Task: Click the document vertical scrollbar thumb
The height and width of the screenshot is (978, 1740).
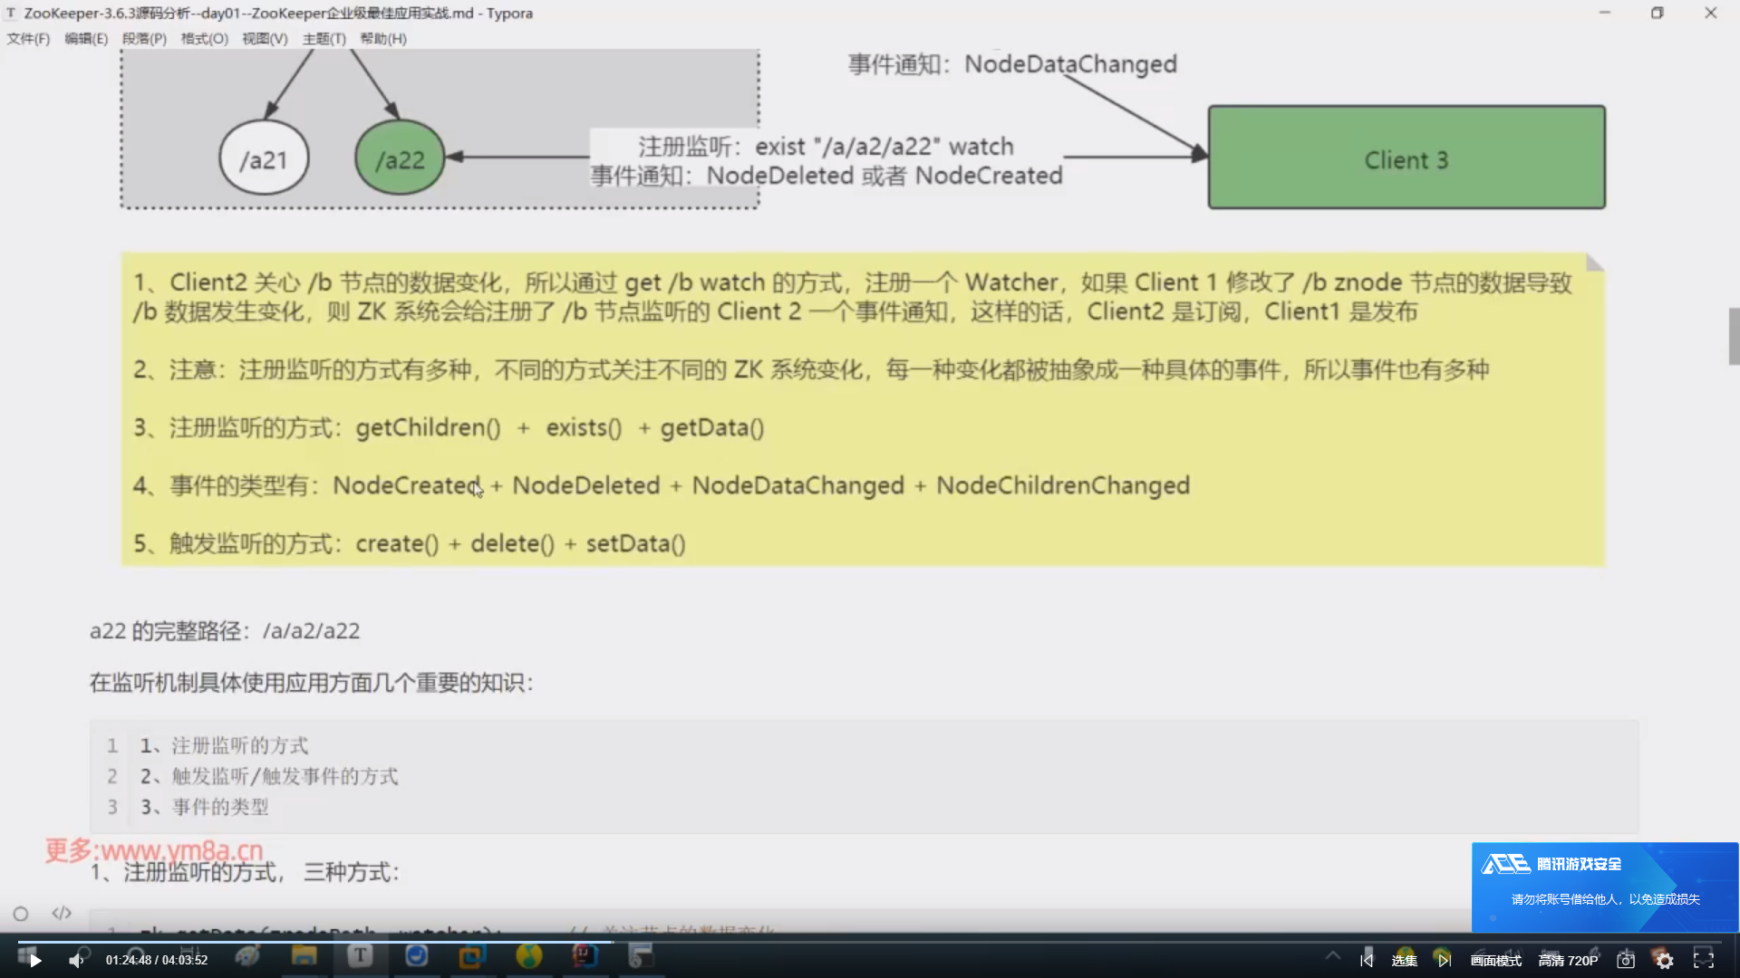Action: pyautogui.click(x=1734, y=336)
